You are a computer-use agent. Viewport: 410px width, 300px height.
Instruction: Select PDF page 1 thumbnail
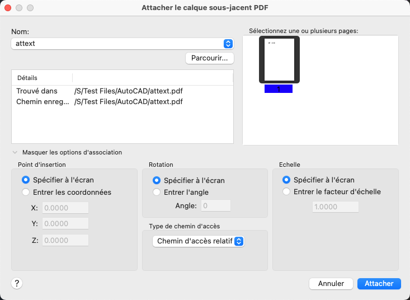(x=279, y=60)
